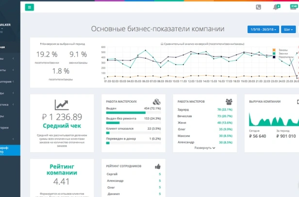The image size is (299, 197).
Task: Toggle the Посетители series in chart legend
Action: coord(284,57)
